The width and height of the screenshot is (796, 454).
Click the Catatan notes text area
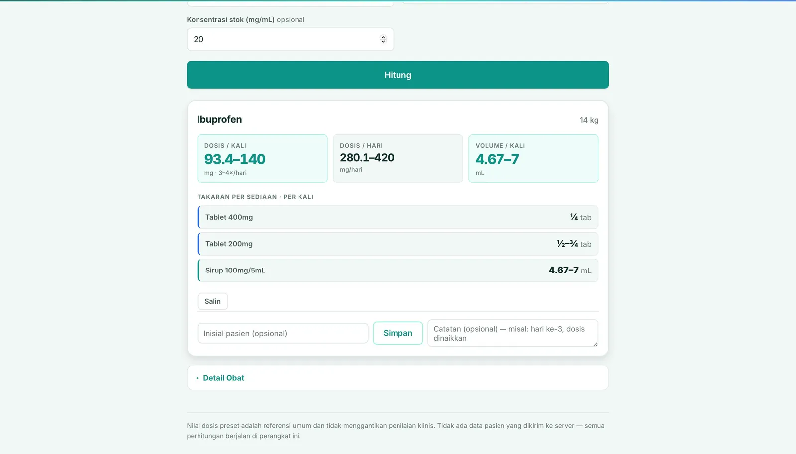pos(513,333)
